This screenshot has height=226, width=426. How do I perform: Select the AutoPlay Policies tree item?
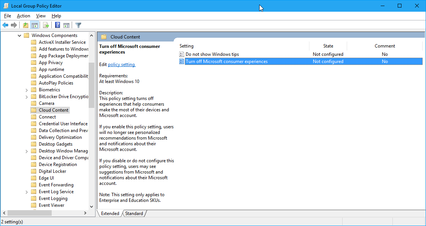point(56,83)
